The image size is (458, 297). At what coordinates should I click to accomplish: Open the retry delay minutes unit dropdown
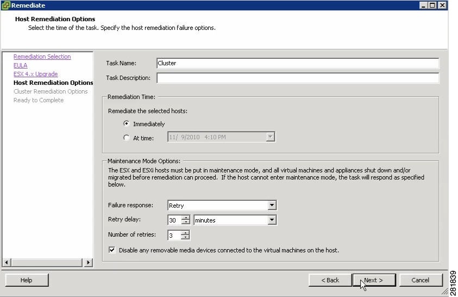tap(272, 220)
